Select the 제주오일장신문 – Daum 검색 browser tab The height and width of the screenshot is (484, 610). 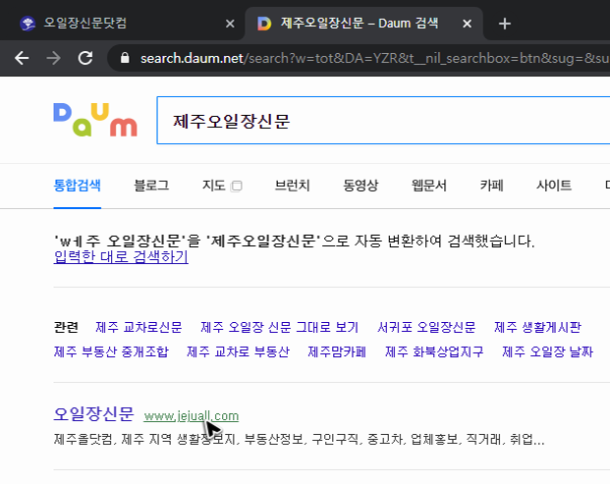[x=363, y=24]
